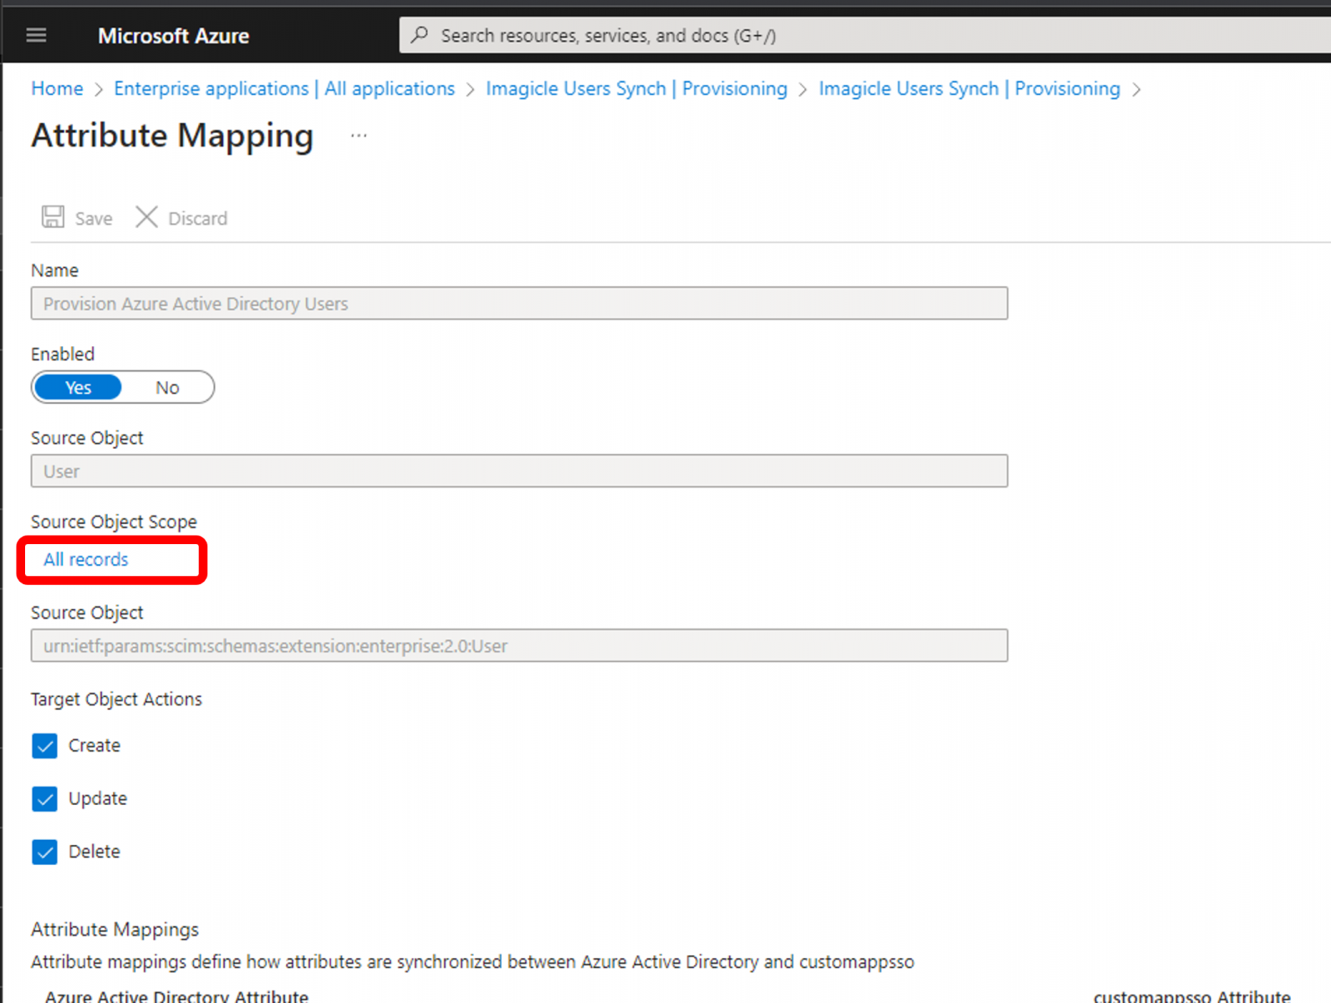Navigate to Enterprise applications | All applications breadcrumb

click(284, 89)
